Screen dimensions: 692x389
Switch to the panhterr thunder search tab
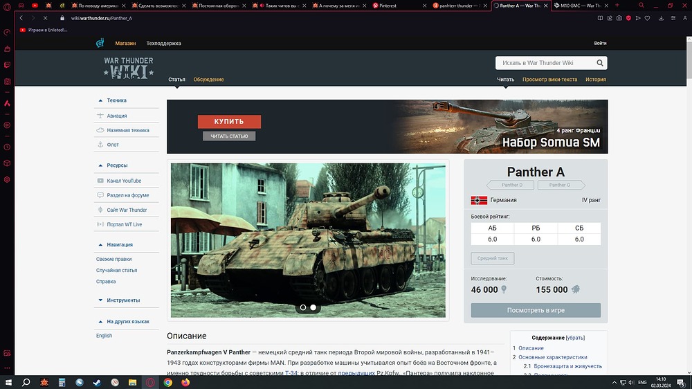click(x=460, y=6)
